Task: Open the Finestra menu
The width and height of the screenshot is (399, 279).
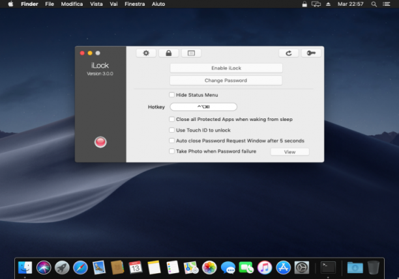Action: click(134, 4)
